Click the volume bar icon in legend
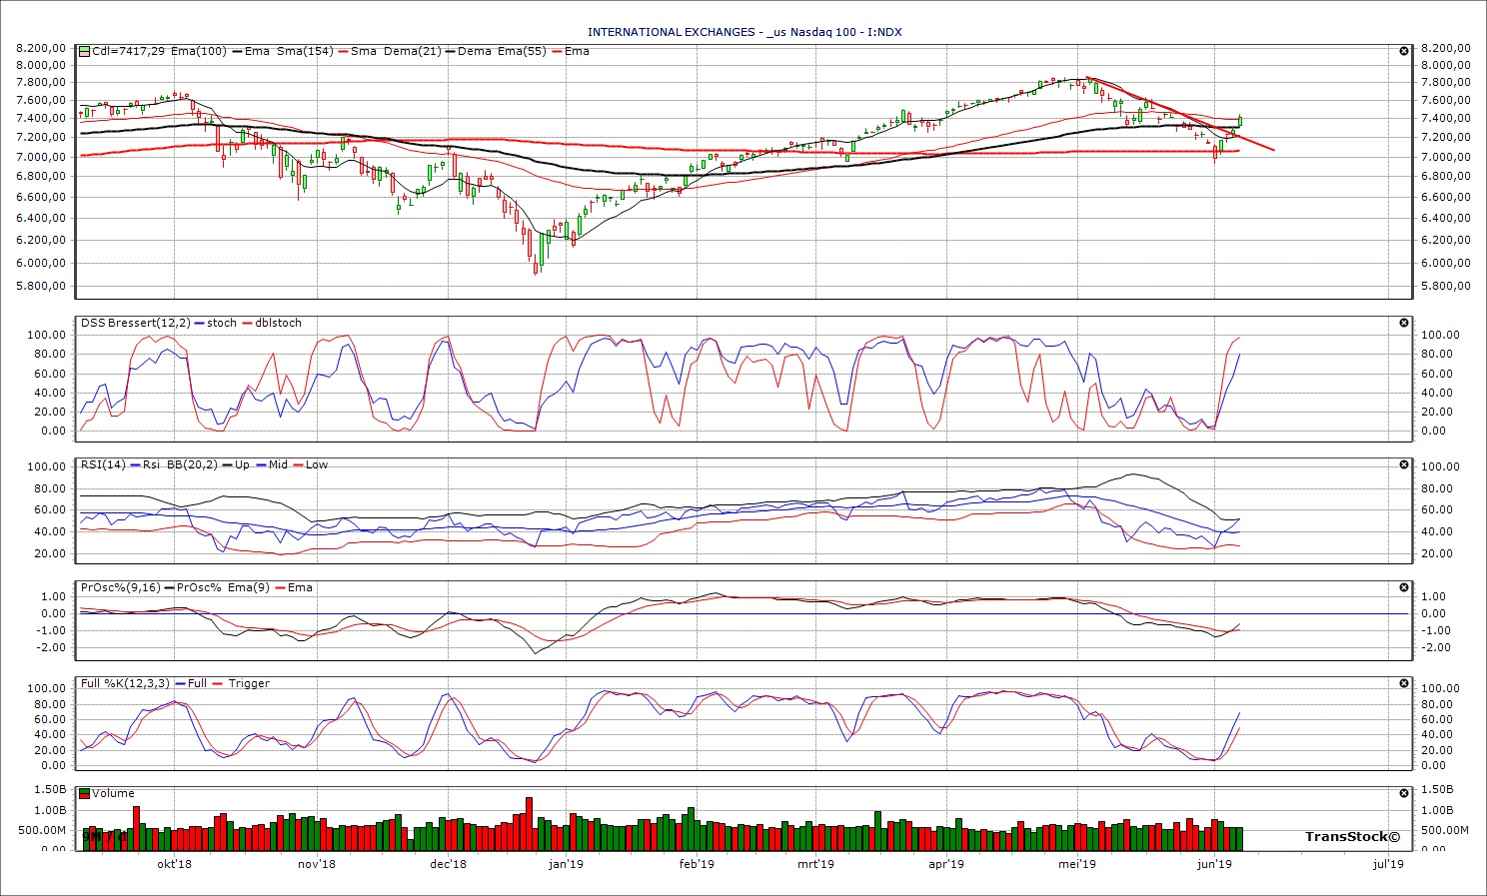 (x=85, y=793)
